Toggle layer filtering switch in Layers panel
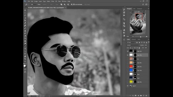The height and width of the screenshot is (97, 173). (149, 42)
